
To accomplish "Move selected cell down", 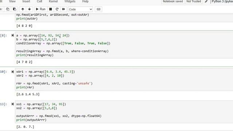I will click(x=29, y=9).
